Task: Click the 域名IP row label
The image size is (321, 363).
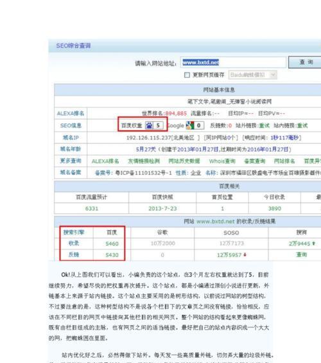Action: 71,137
